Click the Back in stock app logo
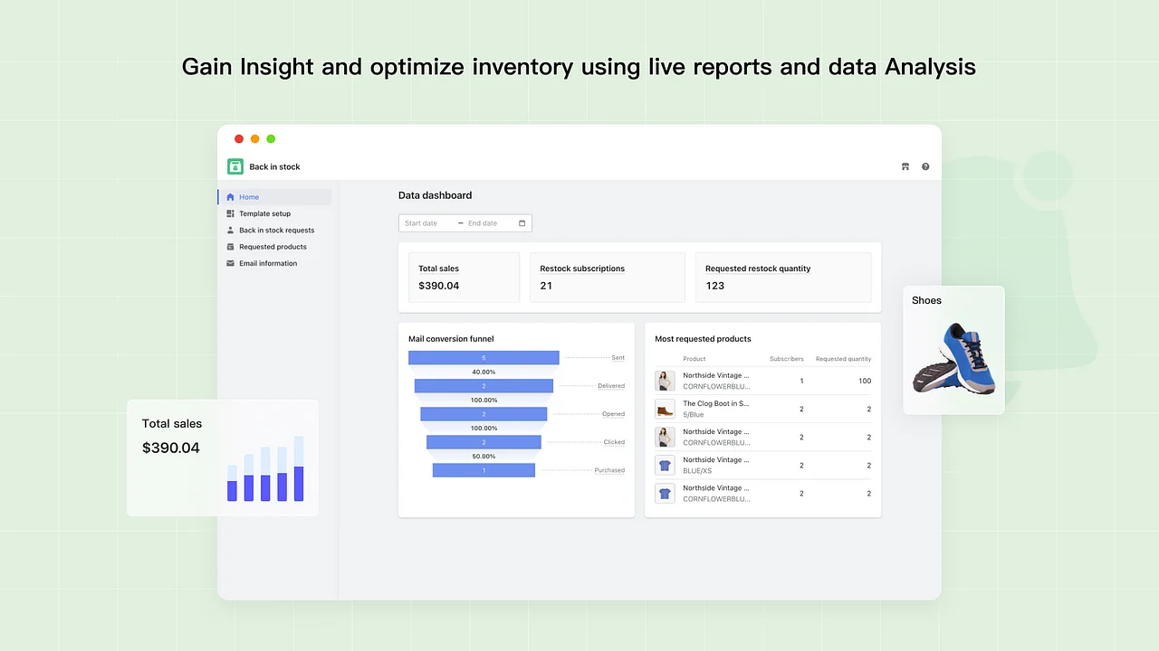1159x651 pixels. (235, 166)
